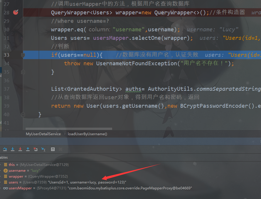The width and height of the screenshot is (261, 199).
Task: Click the object icon beside wrapper variable
Action: 6,176
